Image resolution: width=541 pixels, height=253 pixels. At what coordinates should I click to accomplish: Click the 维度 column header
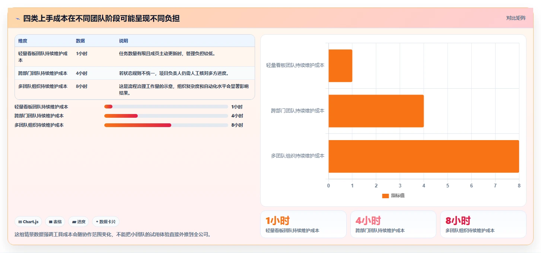coord(23,41)
